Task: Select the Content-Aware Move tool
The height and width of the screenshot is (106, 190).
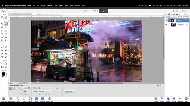Action: coord(2,67)
